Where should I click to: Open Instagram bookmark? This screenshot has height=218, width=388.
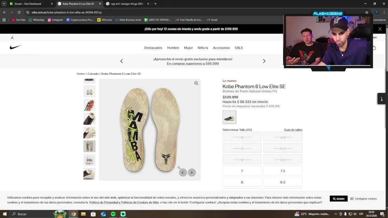pos(55,20)
